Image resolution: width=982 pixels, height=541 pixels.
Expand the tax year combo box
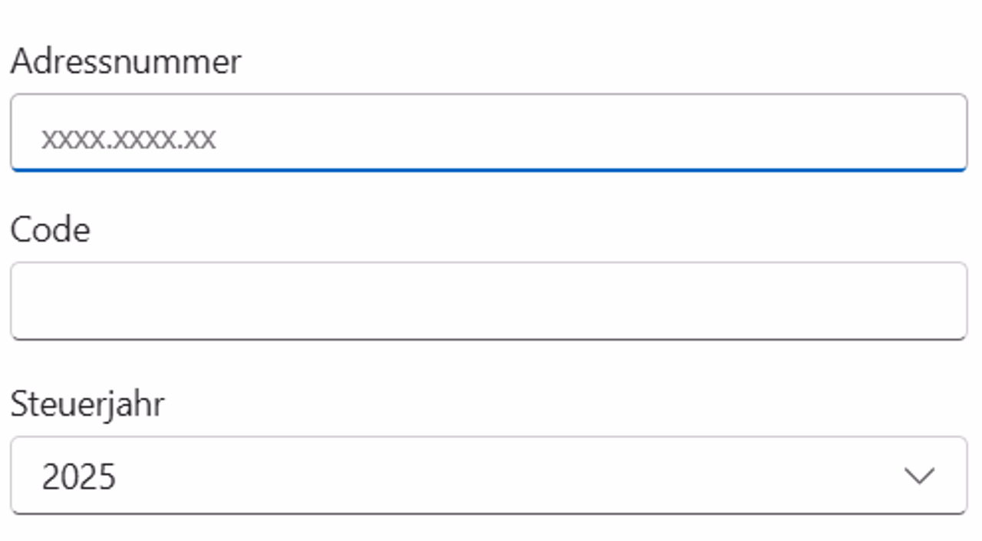[488, 476]
